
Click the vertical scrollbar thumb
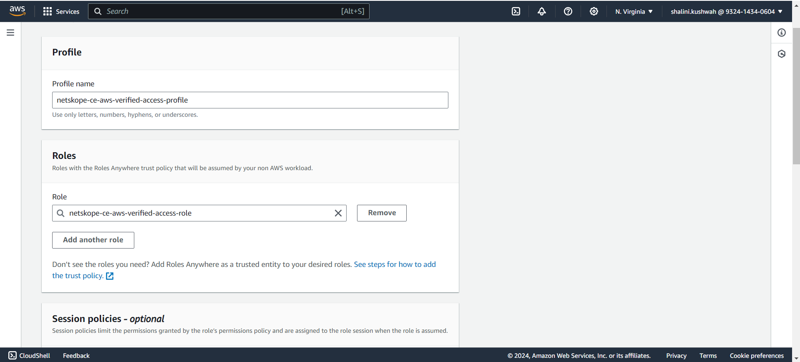(796, 96)
